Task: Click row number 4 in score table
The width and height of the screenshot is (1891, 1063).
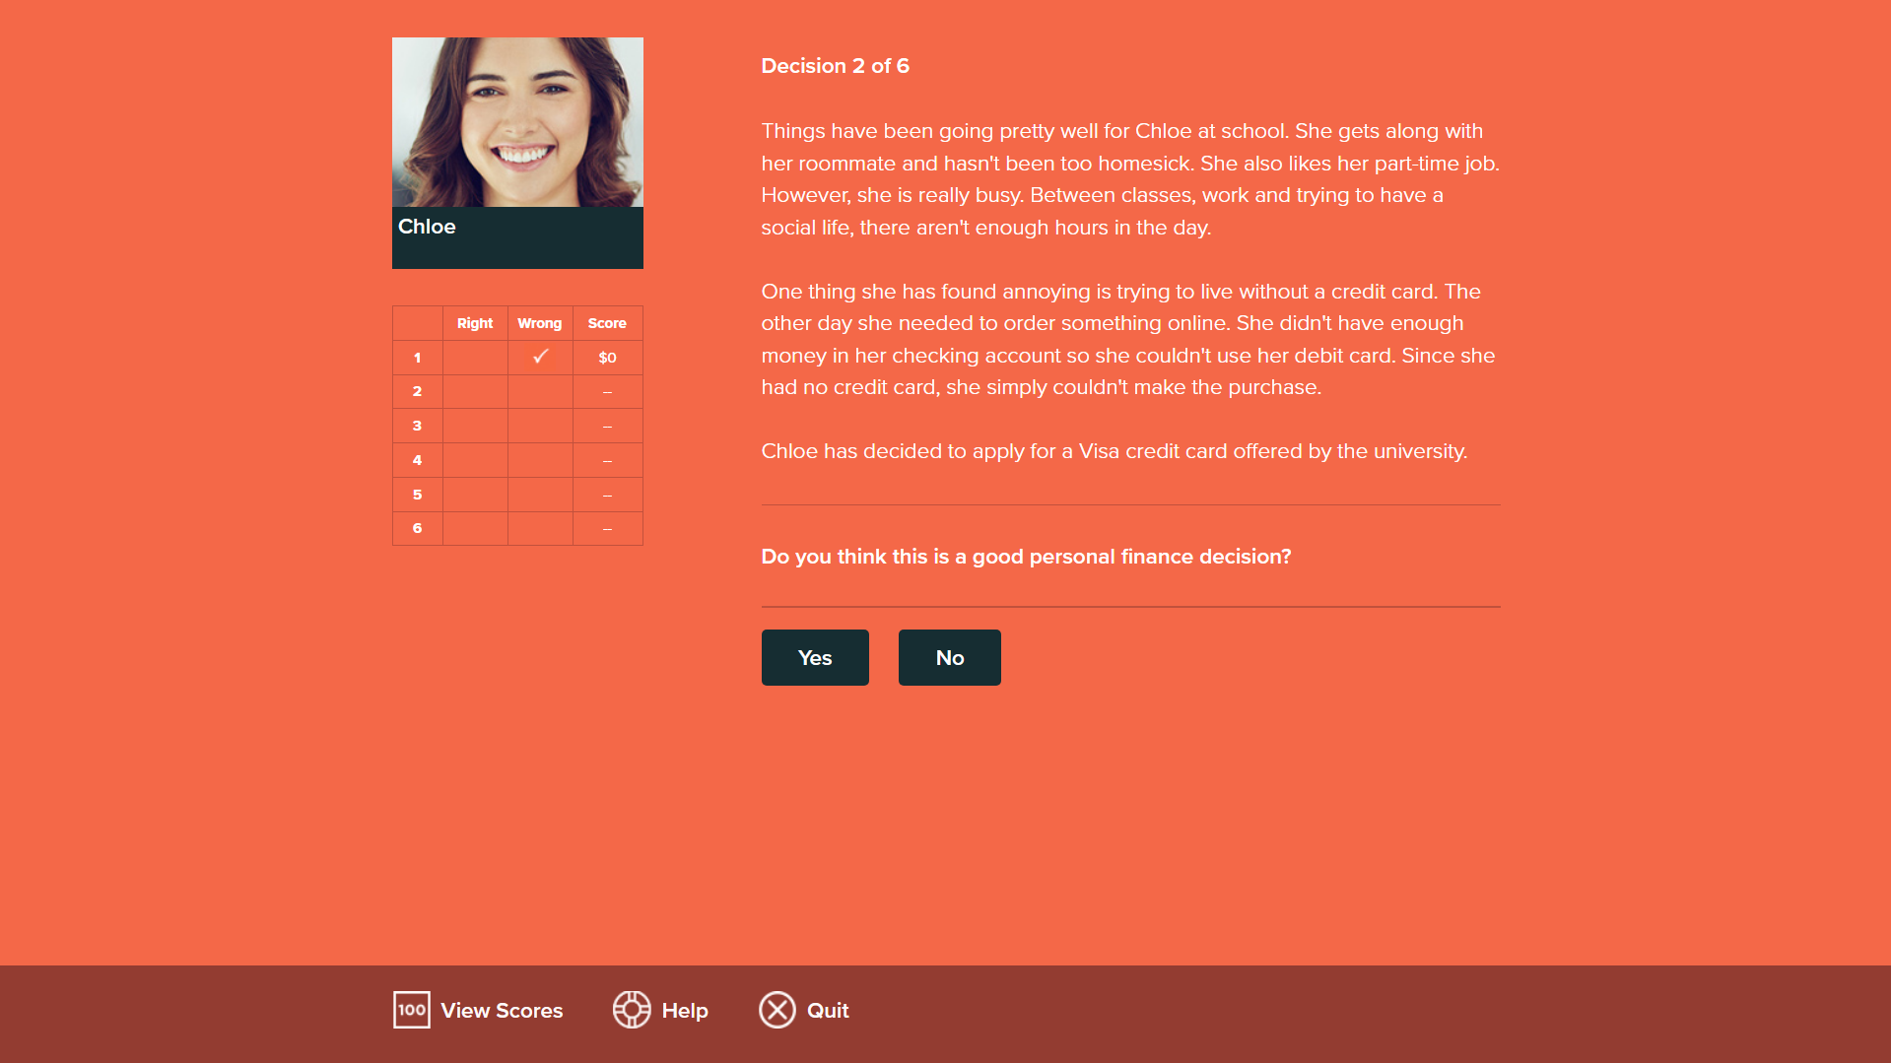Action: point(417,460)
